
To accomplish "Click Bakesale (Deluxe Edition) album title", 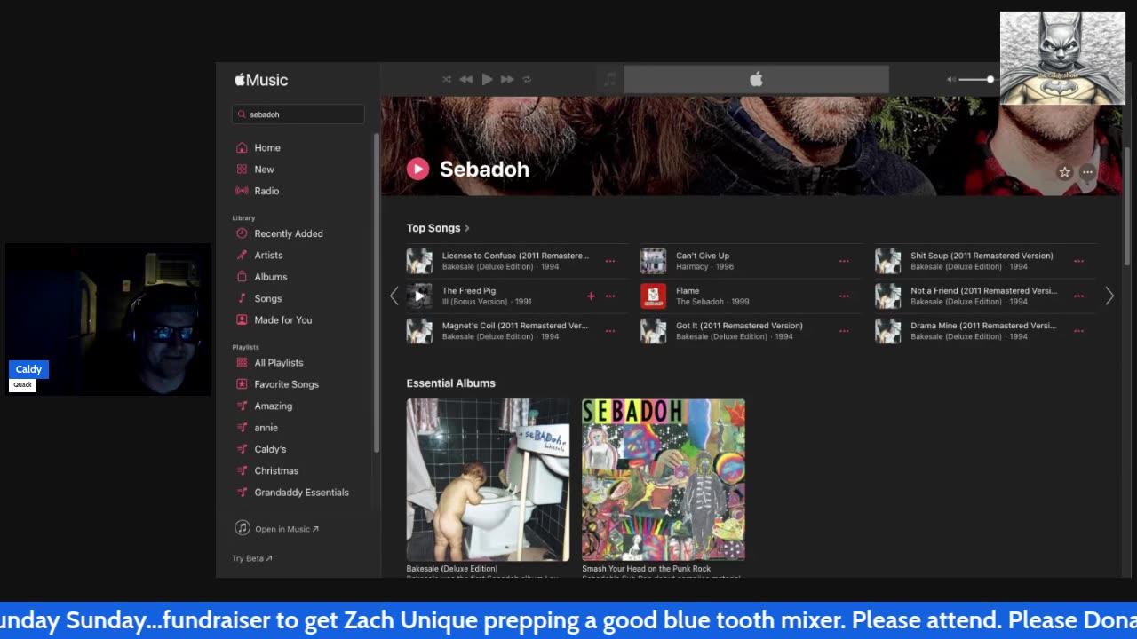I will tap(452, 569).
